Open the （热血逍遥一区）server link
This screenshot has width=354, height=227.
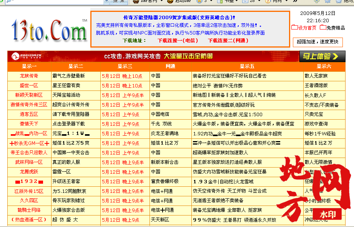tap(29, 220)
